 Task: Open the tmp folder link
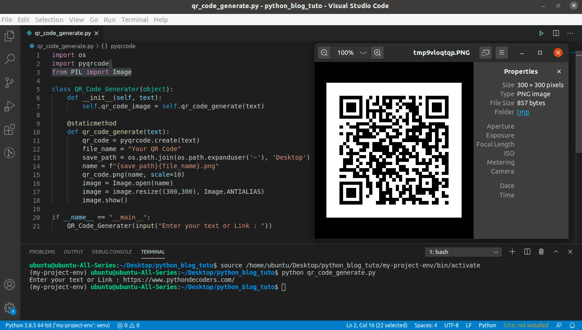pyautogui.click(x=523, y=112)
